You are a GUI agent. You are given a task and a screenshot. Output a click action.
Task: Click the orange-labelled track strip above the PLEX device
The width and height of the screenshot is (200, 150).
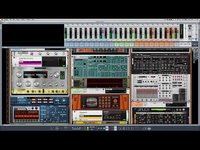pos(160,104)
